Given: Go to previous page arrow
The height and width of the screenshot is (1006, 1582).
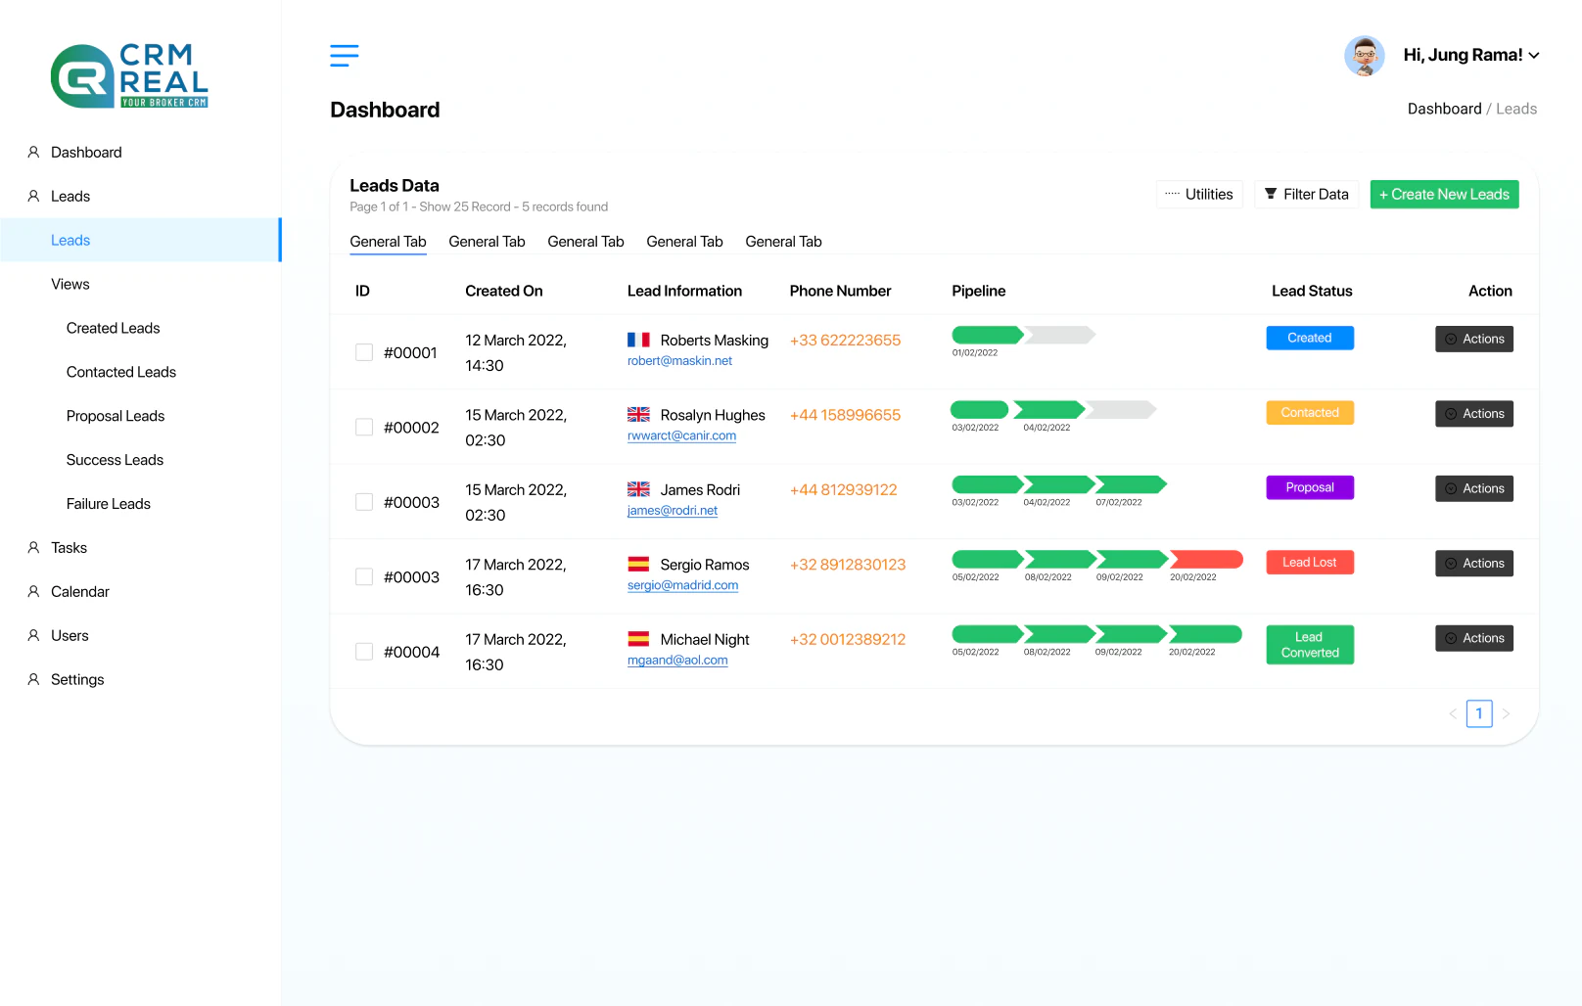Looking at the screenshot, I should tap(1453, 714).
